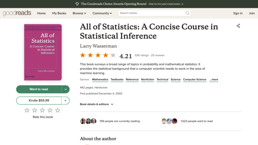Expand Book details & editions
The width and height of the screenshot is (258, 145).
97,104
